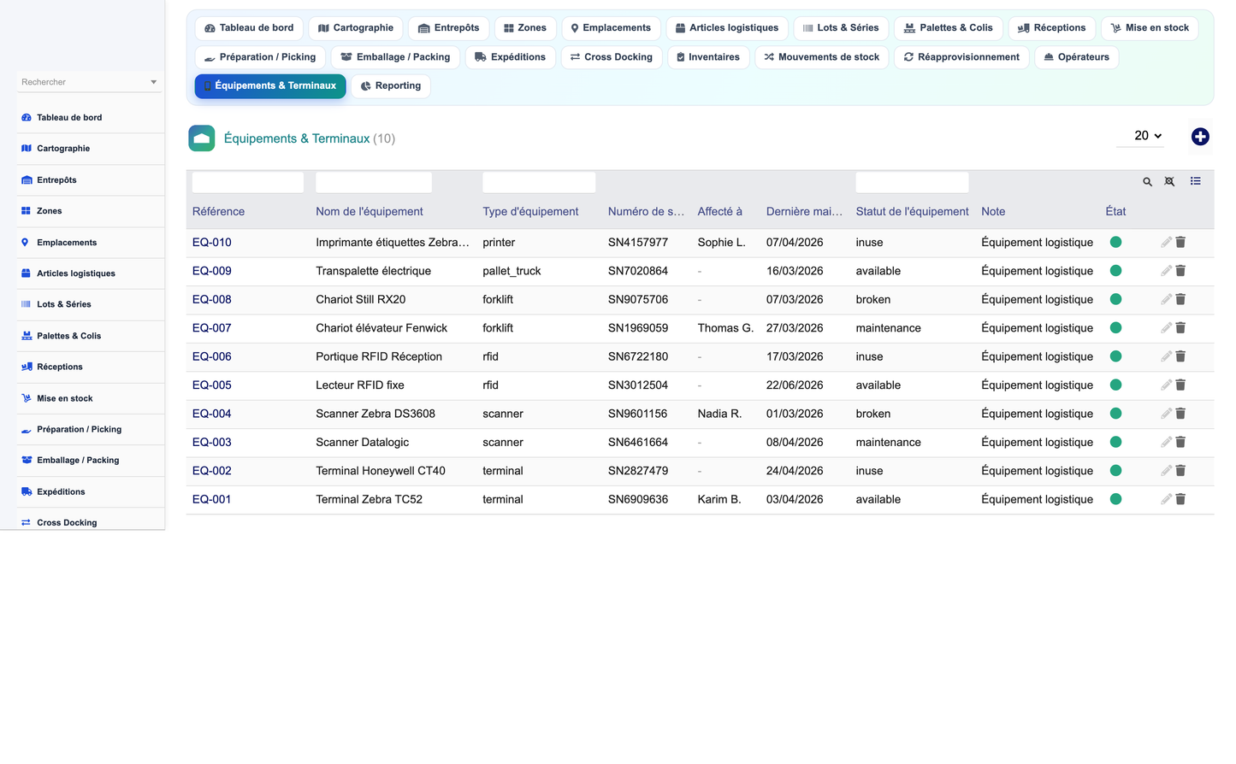Edit EQ-001 Terminal Zebra TC52 pencil icon
The image size is (1236, 764).
(x=1166, y=499)
